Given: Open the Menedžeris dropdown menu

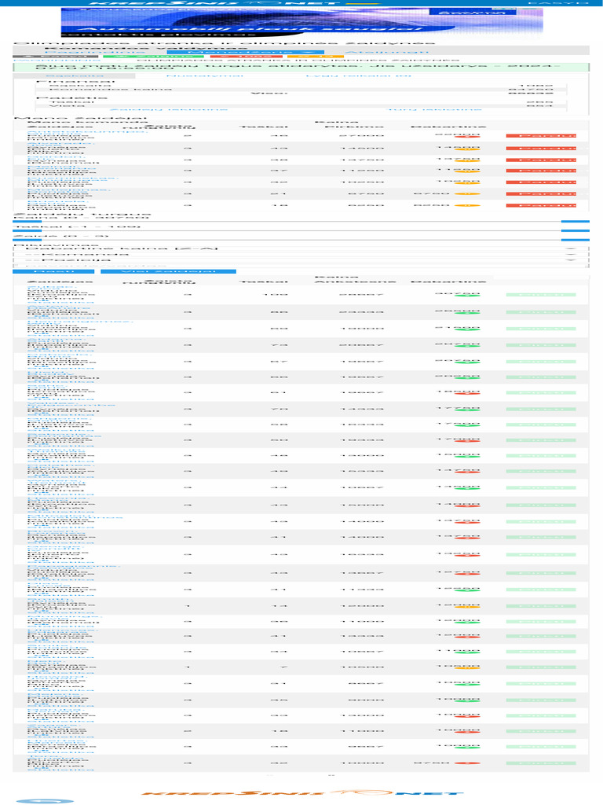Looking at the screenshot, I should point(245,52).
